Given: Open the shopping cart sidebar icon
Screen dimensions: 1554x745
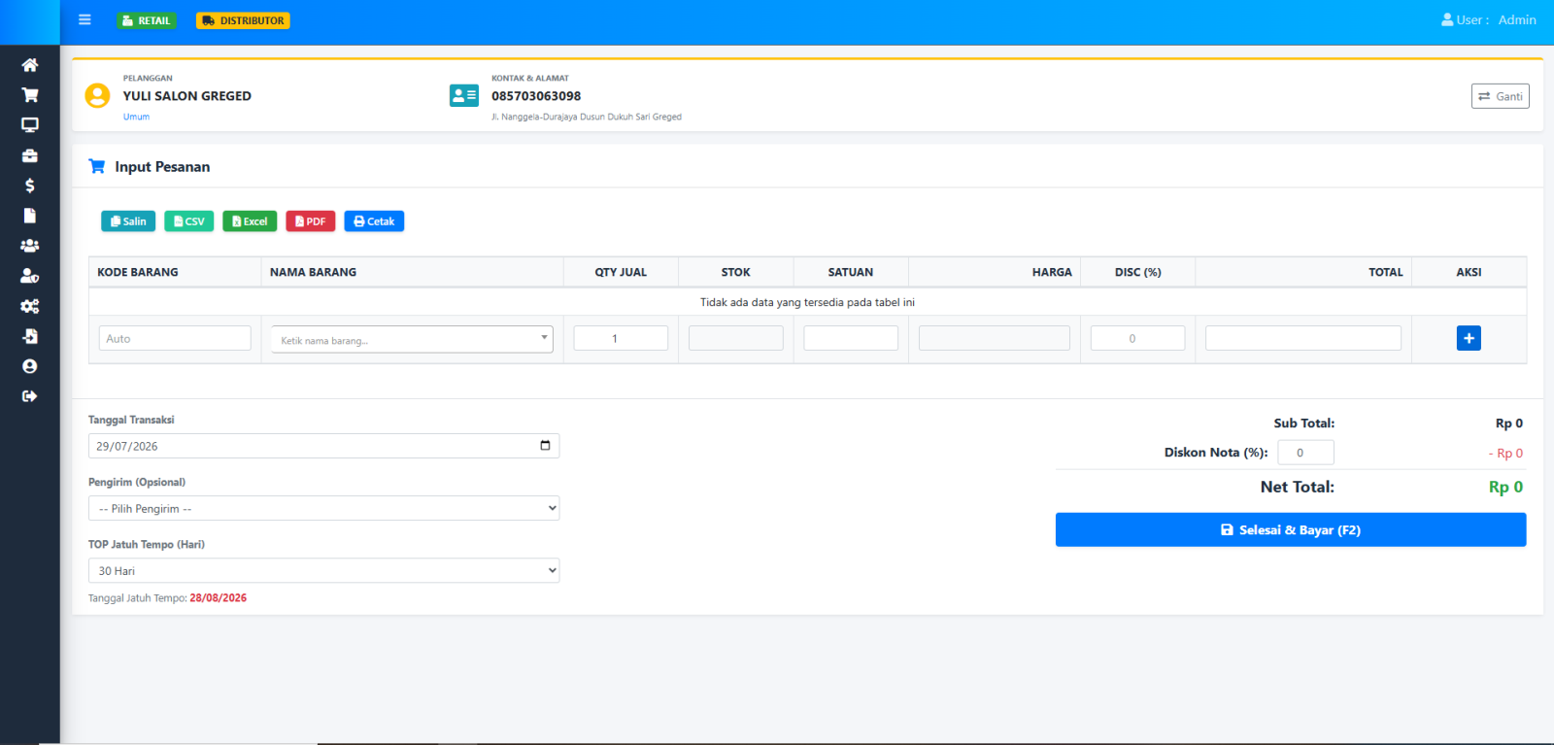Looking at the screenshot, I should pos(30,95).
